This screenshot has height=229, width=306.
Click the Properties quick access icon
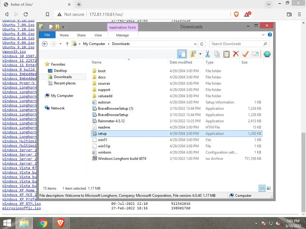(51, 27)
